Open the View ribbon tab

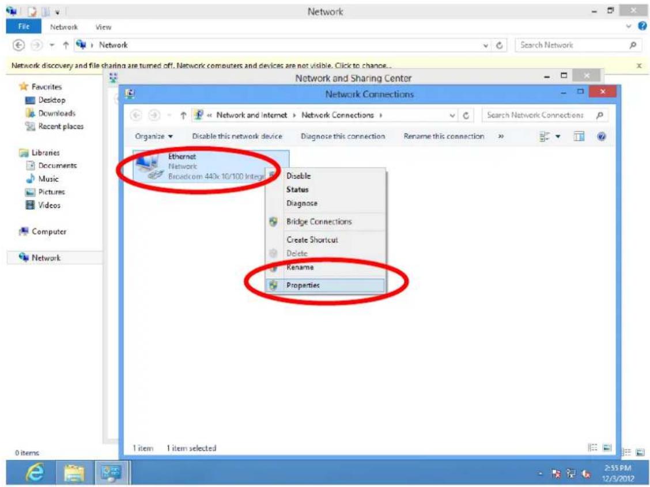pos(103,27)
